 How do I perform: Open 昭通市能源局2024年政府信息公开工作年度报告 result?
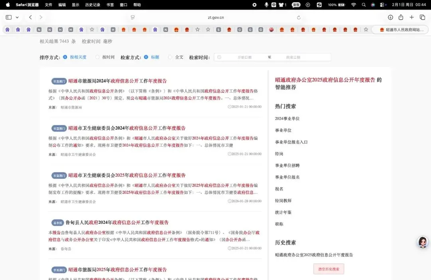click(117, 81)
